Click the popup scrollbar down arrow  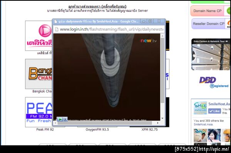(162, 118)
